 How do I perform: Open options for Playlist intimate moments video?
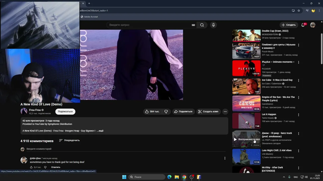pyautogui.click(x=299, y=62)
